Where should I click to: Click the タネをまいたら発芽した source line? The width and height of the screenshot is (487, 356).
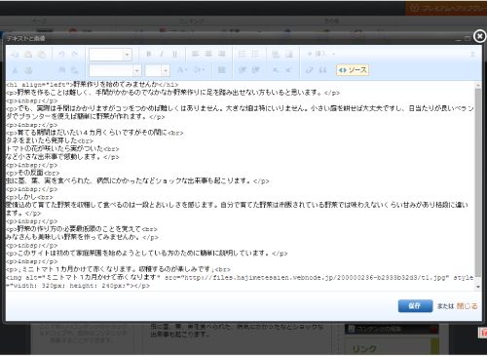(50, 140)
